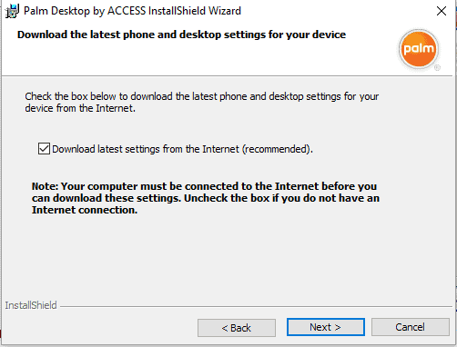Click the 'Internet connection.' text ending the note
This screenshot has height=347, width=457.
pos(85,210)
